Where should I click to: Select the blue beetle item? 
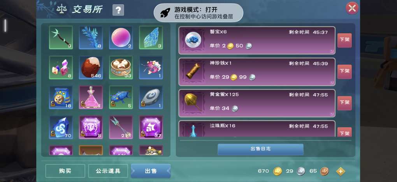pos(121,97)
